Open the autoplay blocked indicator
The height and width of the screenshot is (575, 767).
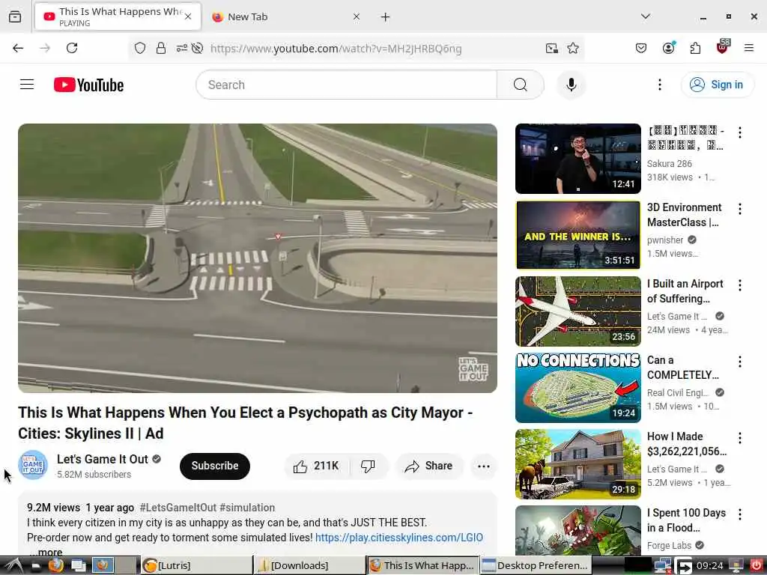[197, 48]
